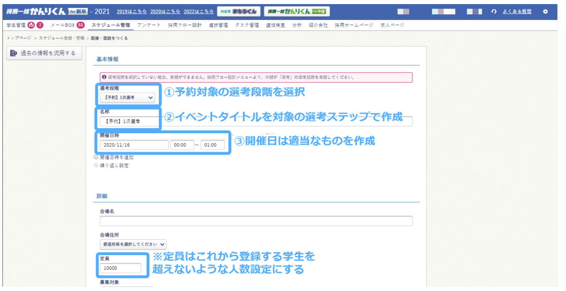Open the 採用フロー設計 menu

pyautogui.click(x=183, y=25)
